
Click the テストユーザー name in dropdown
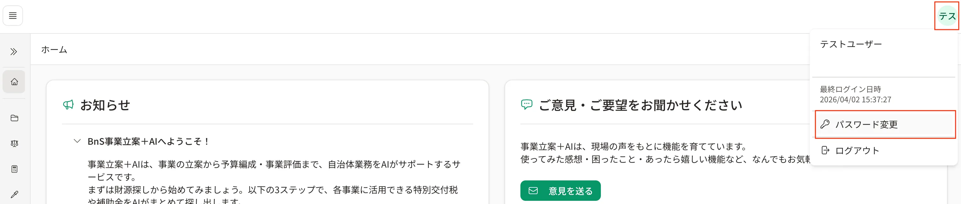[x=851, y=44]
